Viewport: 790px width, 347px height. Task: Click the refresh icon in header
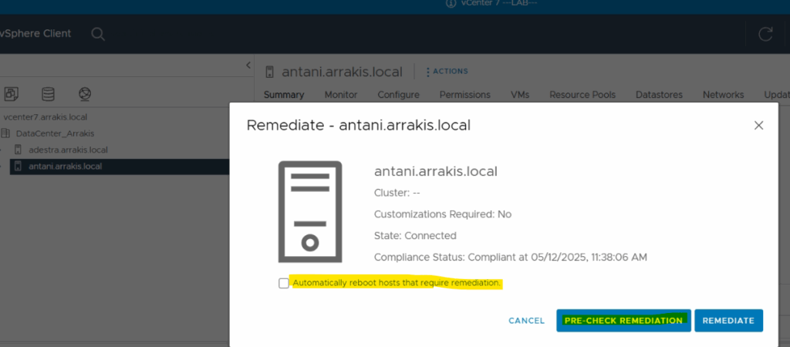765,34
